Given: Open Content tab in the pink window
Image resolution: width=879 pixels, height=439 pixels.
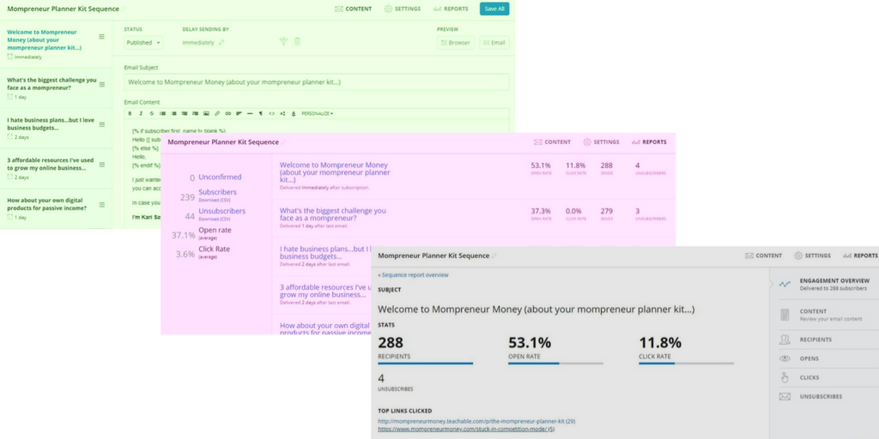Looking at the screenshot, I should pos(553,142).
